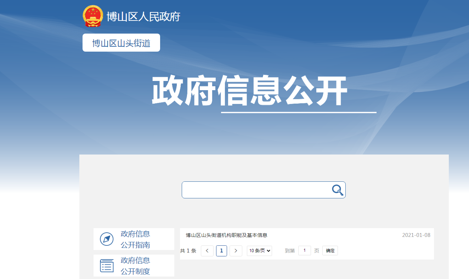The width and height of the screenshot is (469, 279).
Task: Open the 政府信息公开指南 menu item
Action: pos(135,239)
